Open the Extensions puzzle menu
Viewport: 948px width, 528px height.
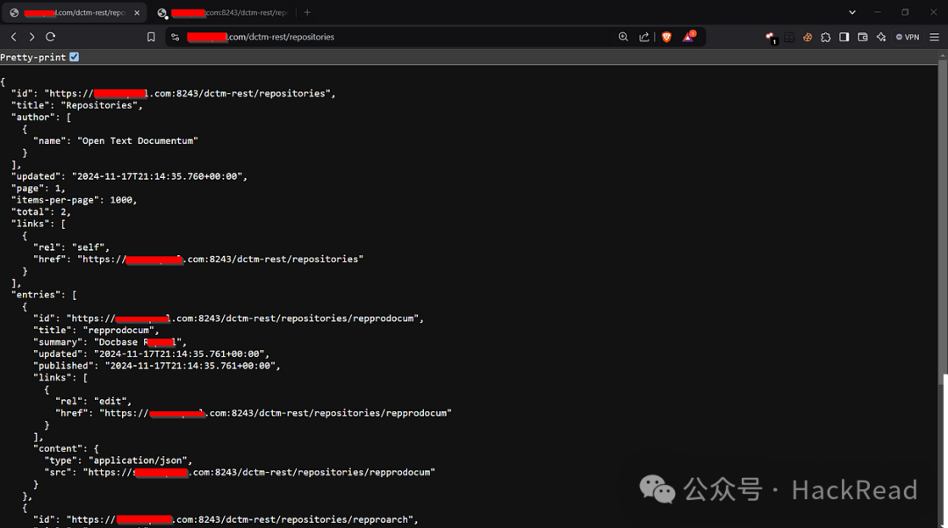[826, 37]
